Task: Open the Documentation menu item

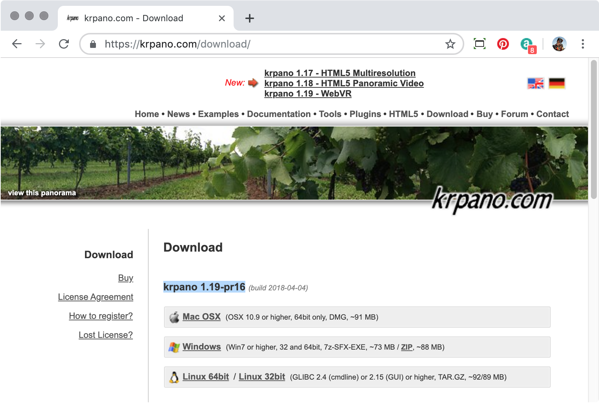Action: point(279,114)
